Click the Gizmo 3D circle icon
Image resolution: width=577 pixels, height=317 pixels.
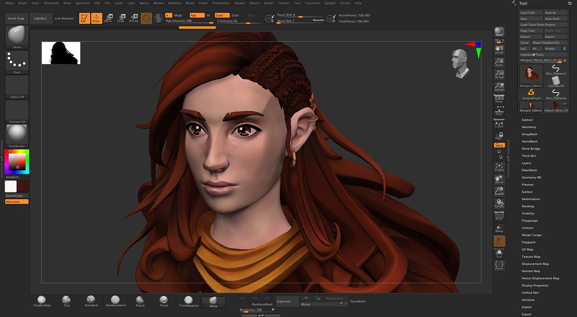[146, 18]
